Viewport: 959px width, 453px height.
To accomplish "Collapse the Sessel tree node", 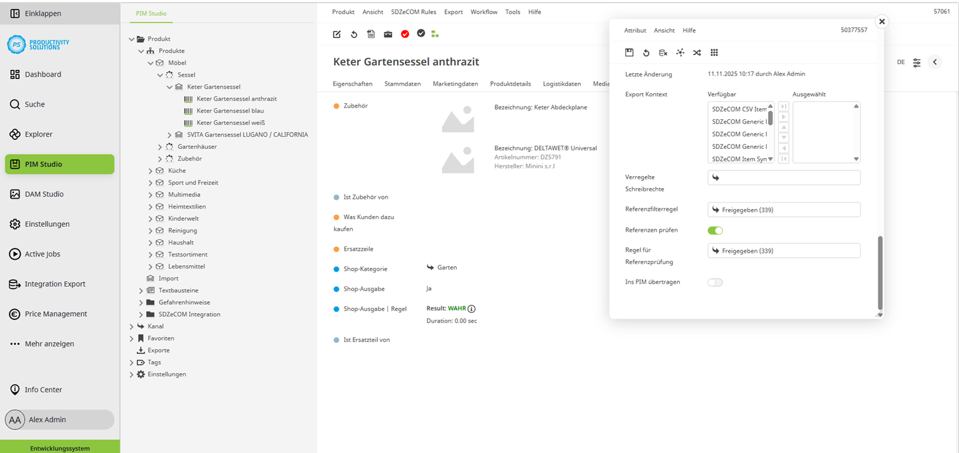I will 160,75.
